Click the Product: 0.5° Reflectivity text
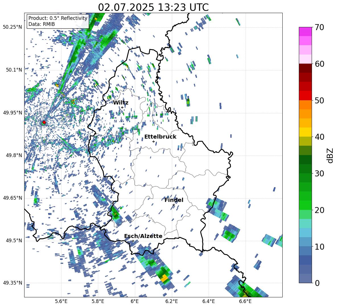This screenshot has height=307, width=337. coord(58,18)
